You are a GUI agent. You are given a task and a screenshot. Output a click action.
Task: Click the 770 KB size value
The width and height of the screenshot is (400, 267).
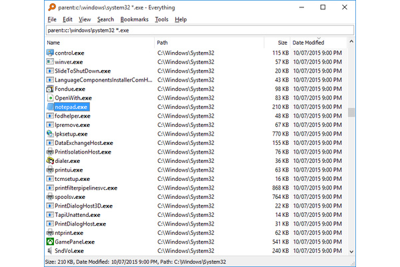pos(281,134)
